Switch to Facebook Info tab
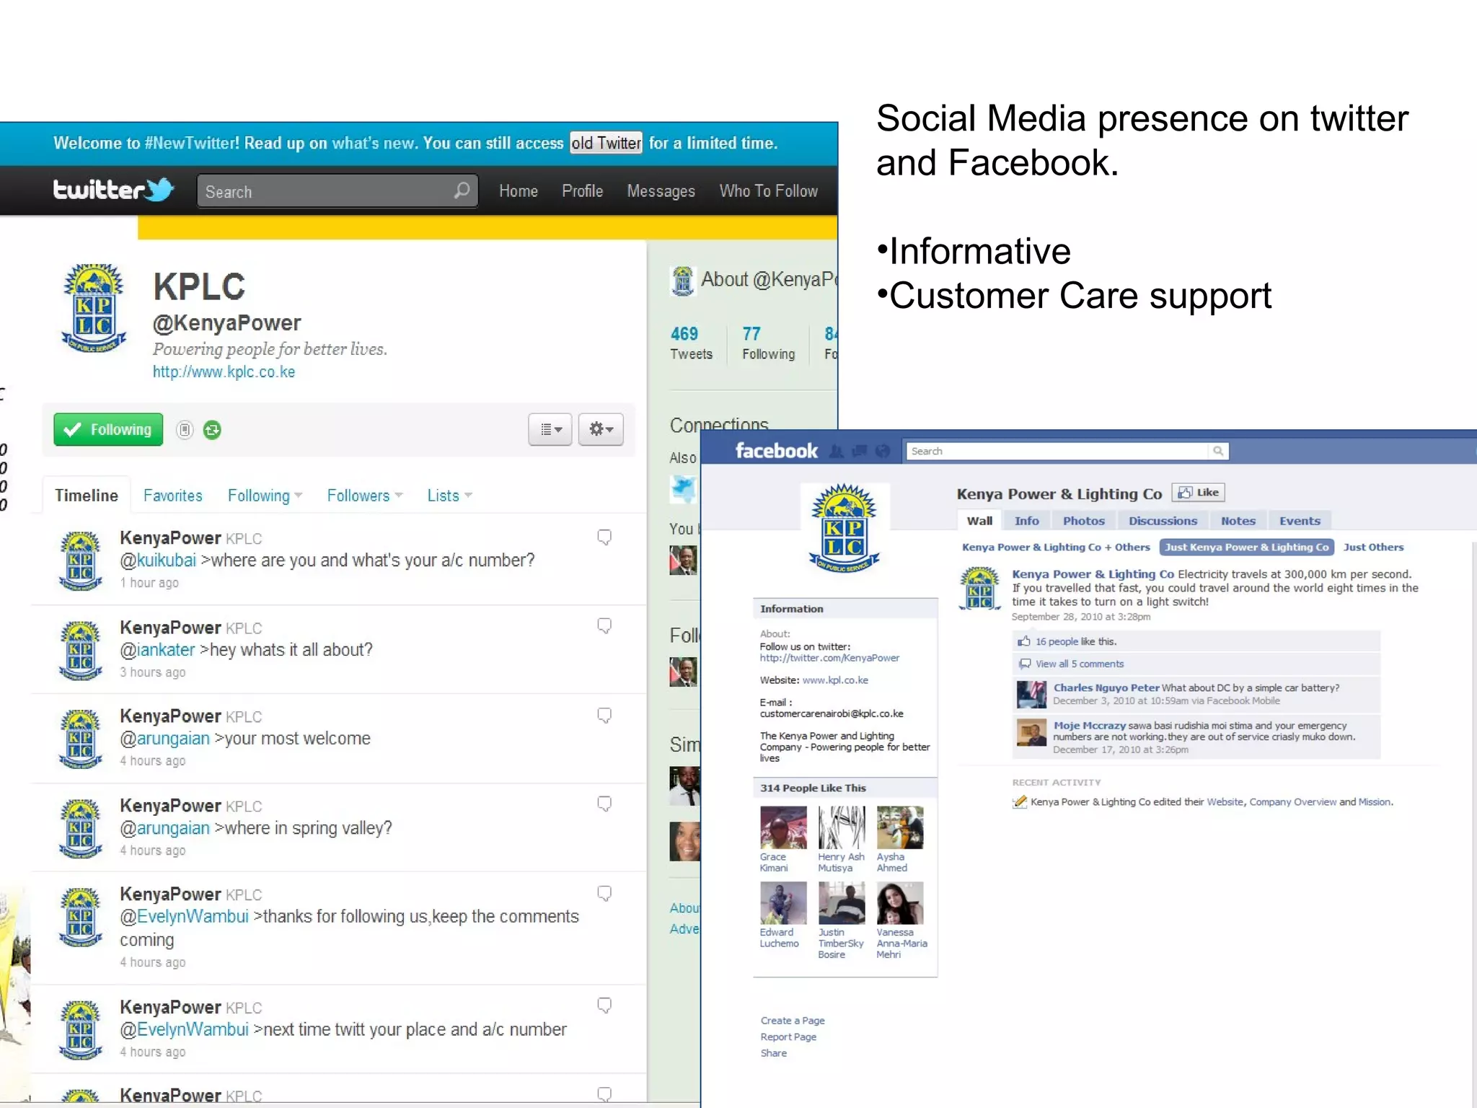 click(x=1026, y=521)
